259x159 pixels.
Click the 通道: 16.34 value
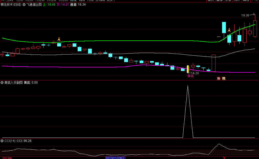(78, 5)
